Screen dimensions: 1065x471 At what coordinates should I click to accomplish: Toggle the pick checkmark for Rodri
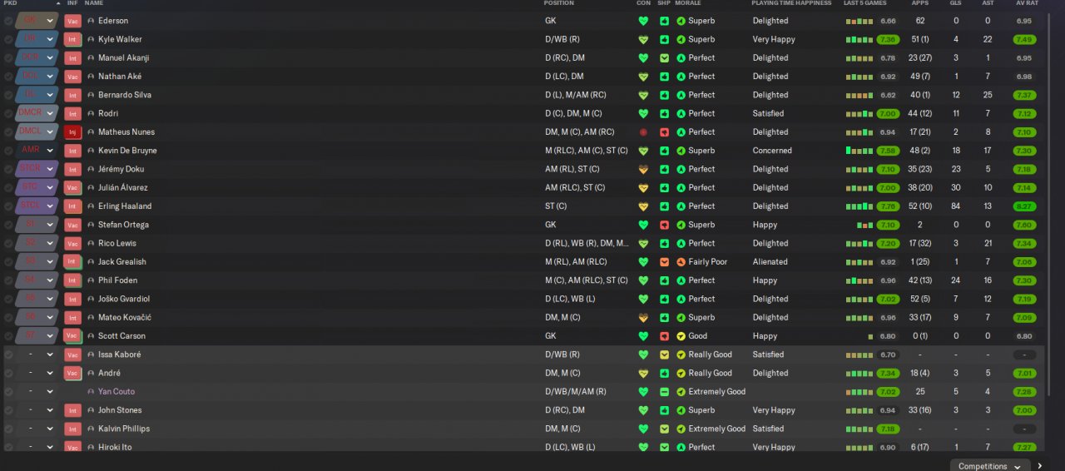coord(8,113)
